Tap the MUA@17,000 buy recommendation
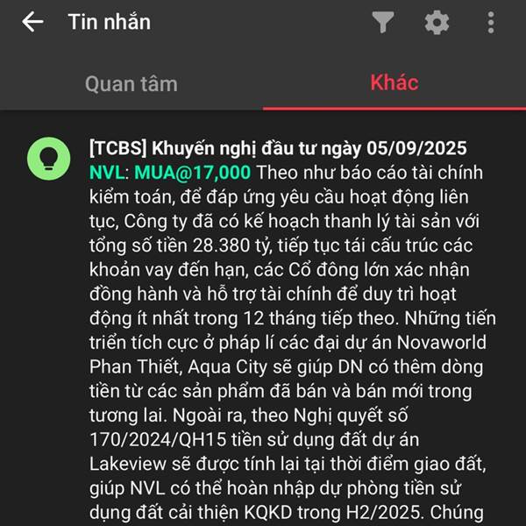 [x=192, y=173]
